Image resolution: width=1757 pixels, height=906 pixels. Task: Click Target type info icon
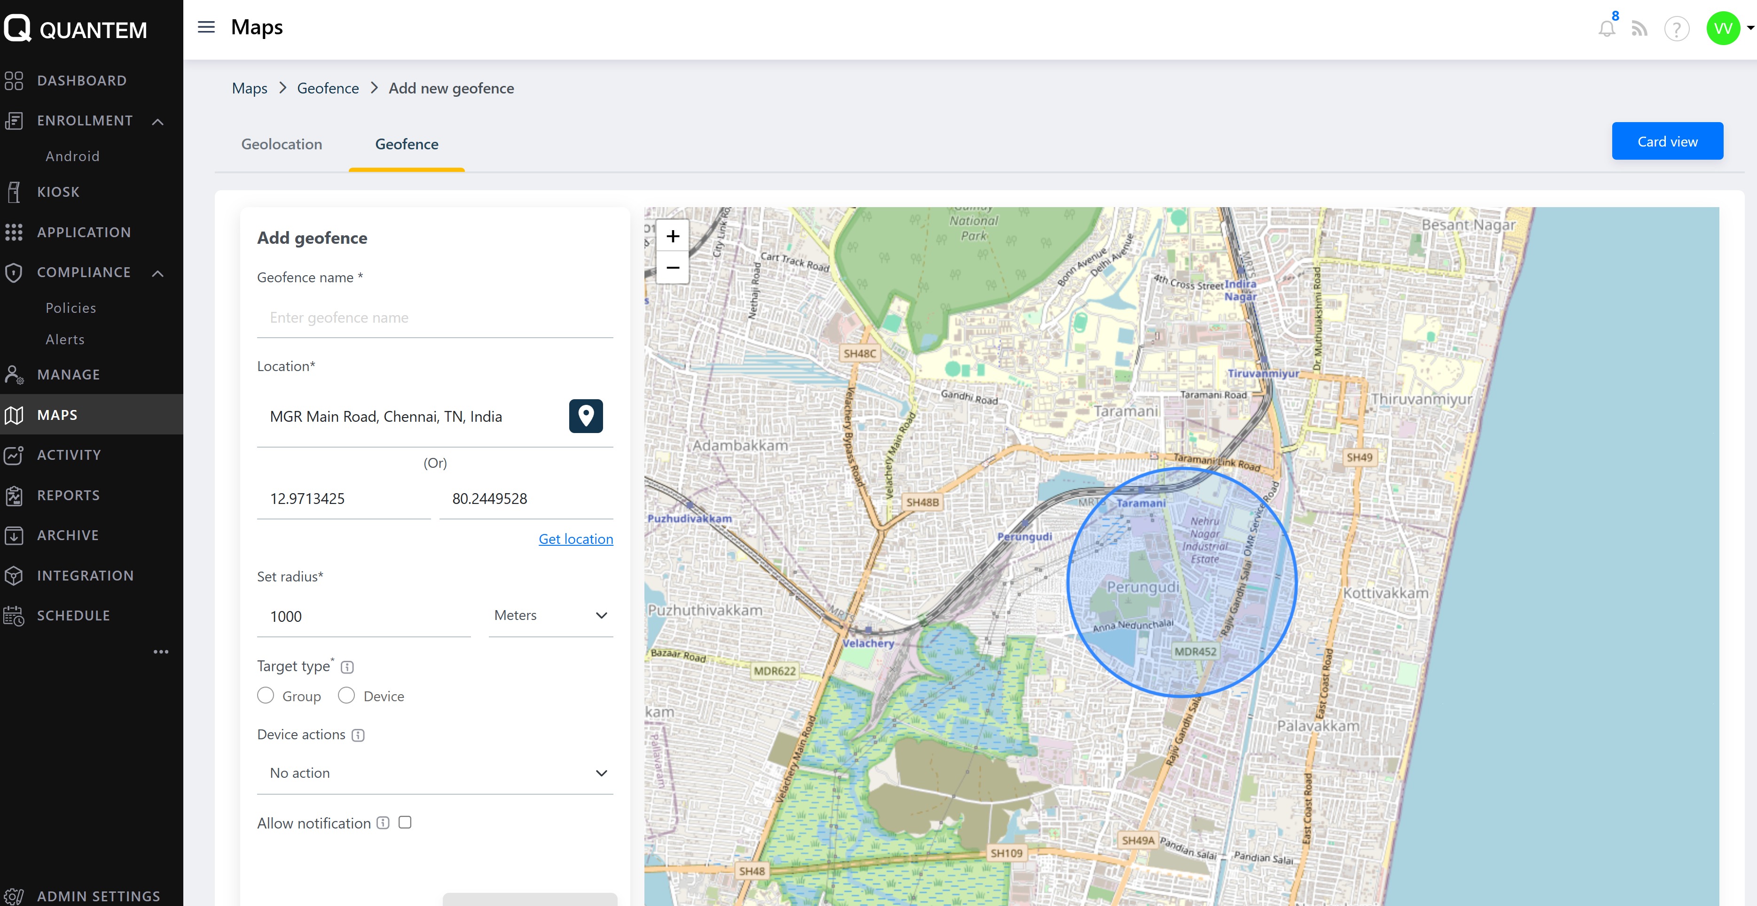pyautogui.click(x=347, y=667)
